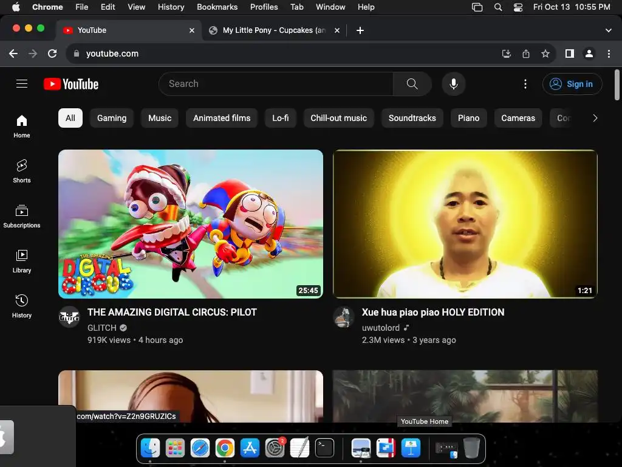The image size is (622, 467).
Task: Start voice search with the microphone
Action: pos(453,84)
